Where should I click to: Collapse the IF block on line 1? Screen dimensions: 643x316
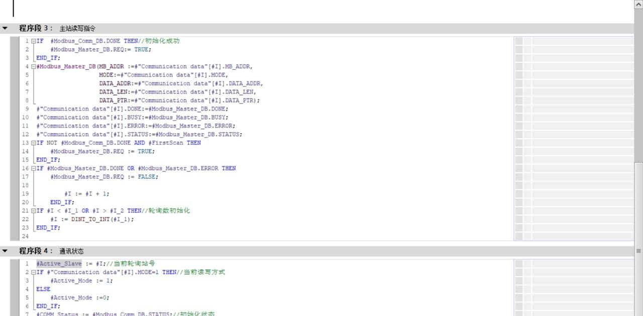(x=33, y=41)
